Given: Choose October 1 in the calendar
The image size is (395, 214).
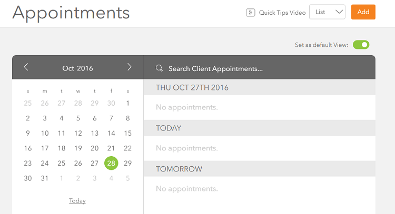Looking at the screenshot, I should click(128, 103).
